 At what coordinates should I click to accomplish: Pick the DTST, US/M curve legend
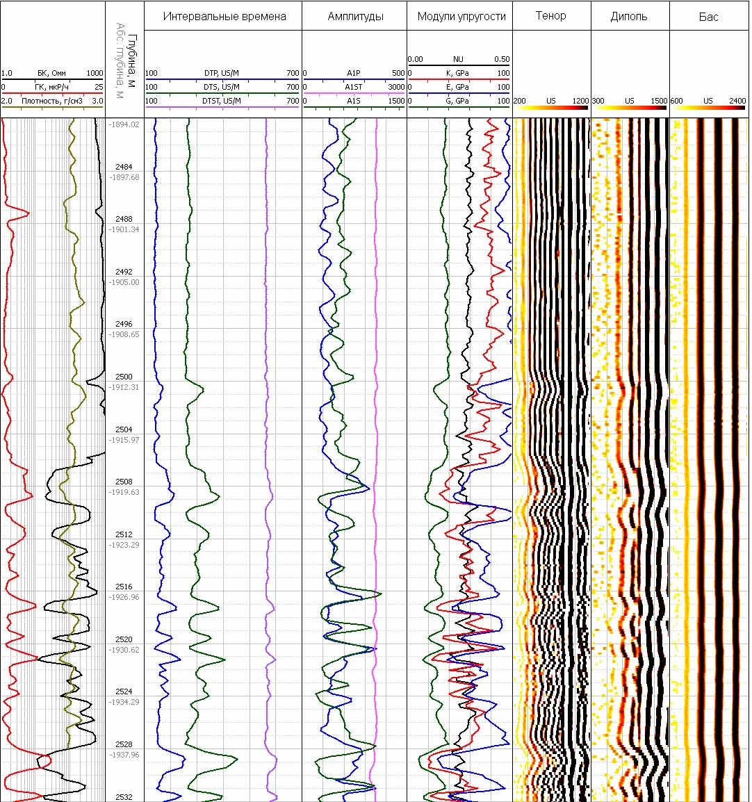point(222,101)
